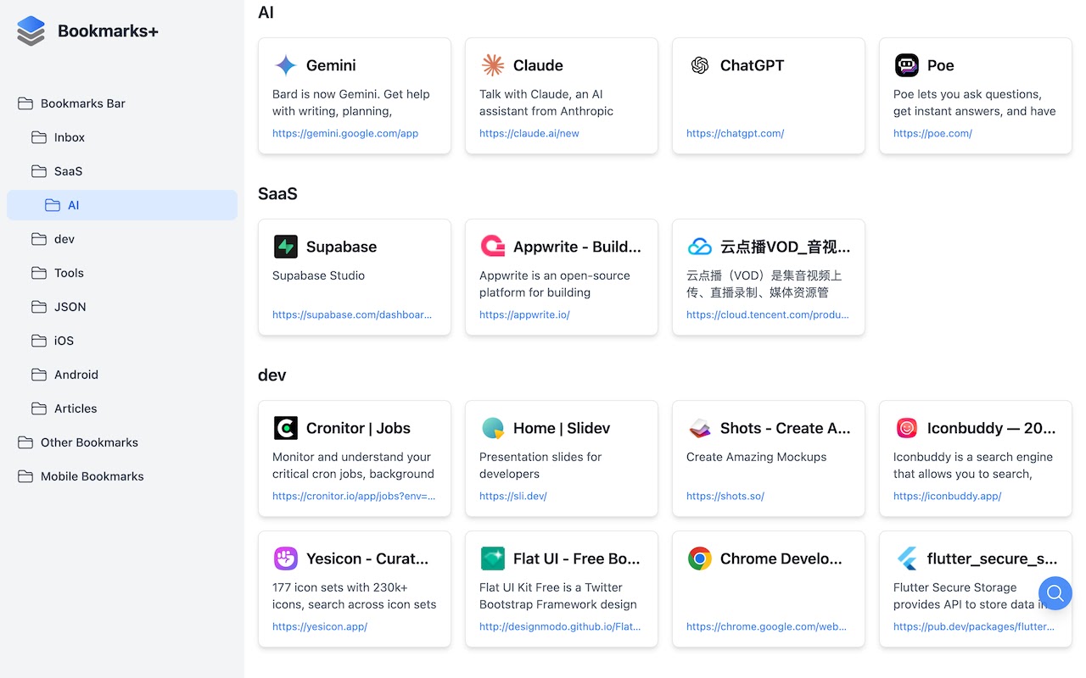Click the Chrome logo icon
This screenshot has height=678, width=1086.
pyautogui.click(x=700, y=559)
